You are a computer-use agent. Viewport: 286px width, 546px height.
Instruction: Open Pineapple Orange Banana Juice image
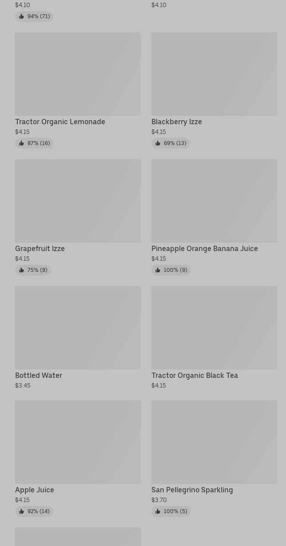214,201
